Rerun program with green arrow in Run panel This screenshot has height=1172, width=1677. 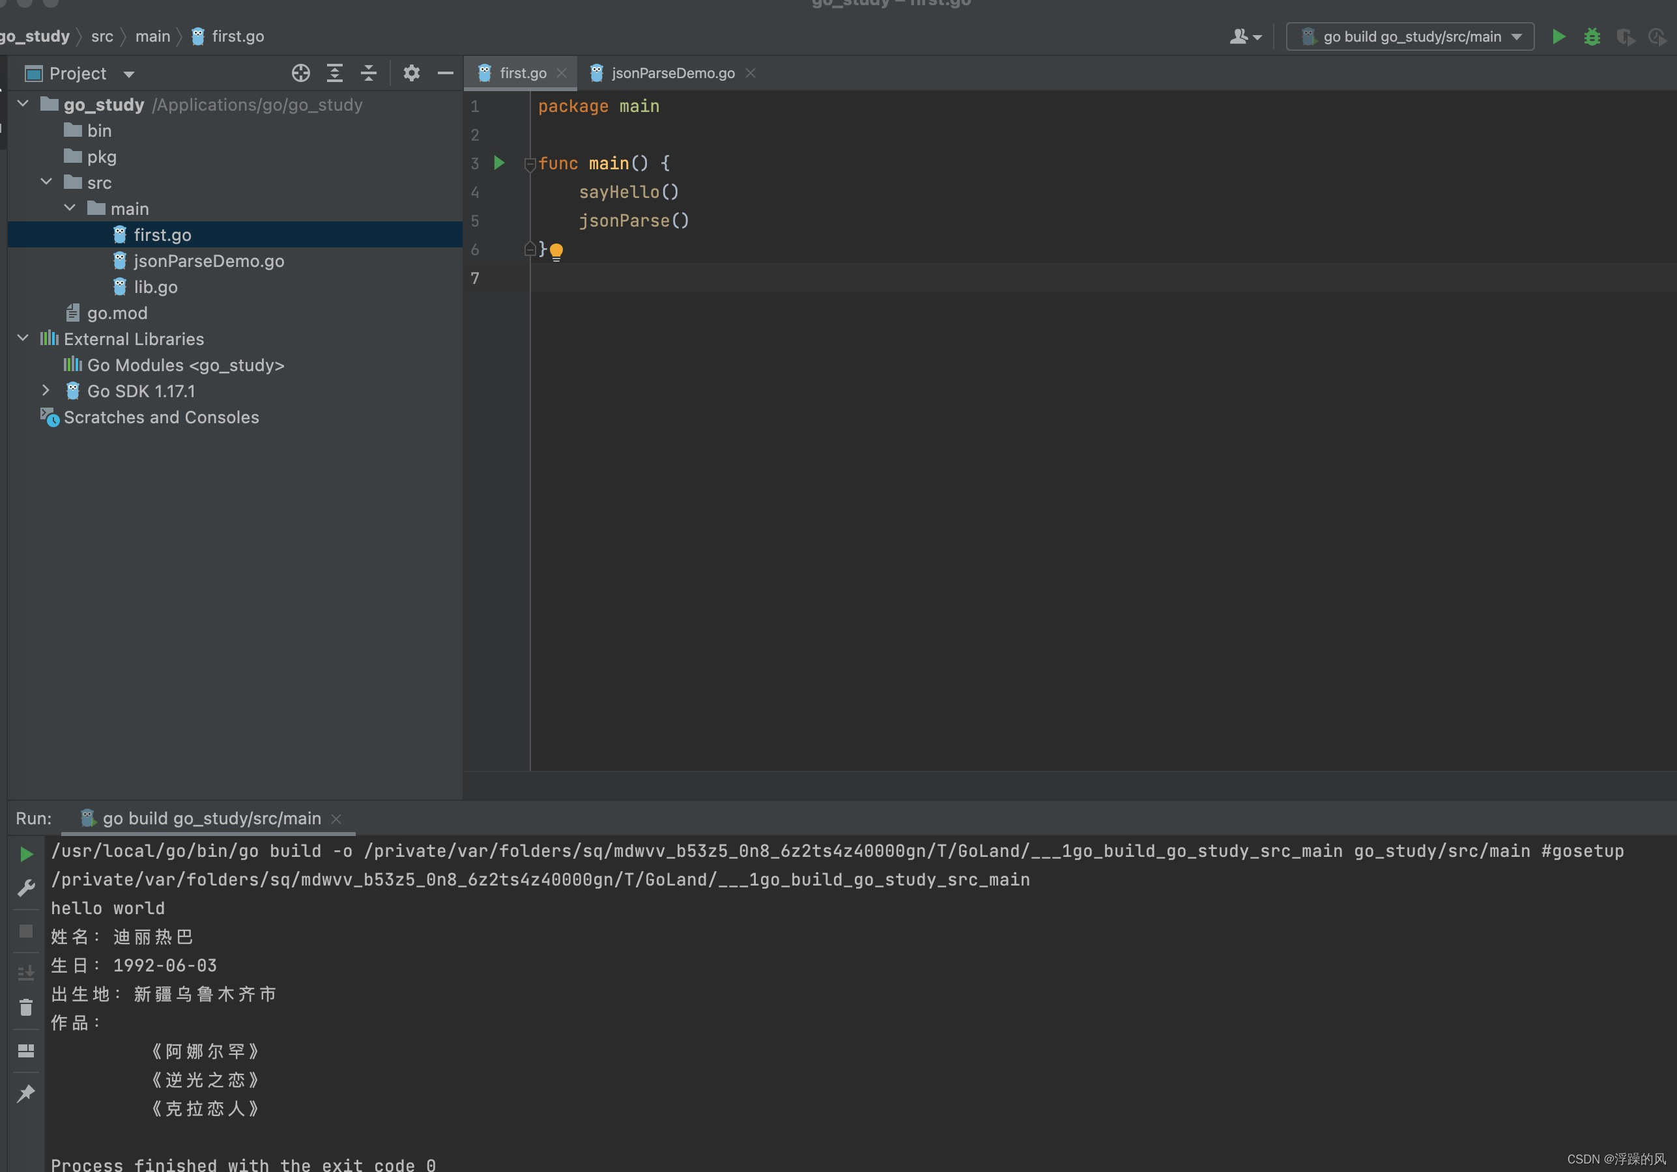[26, 853]
